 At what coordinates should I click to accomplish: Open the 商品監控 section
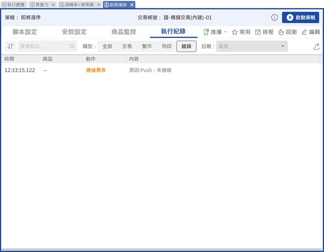[124, 32]
